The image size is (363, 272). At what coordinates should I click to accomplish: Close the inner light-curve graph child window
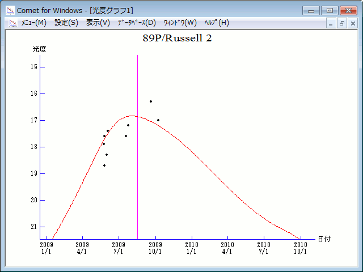[x=352, y=23]
